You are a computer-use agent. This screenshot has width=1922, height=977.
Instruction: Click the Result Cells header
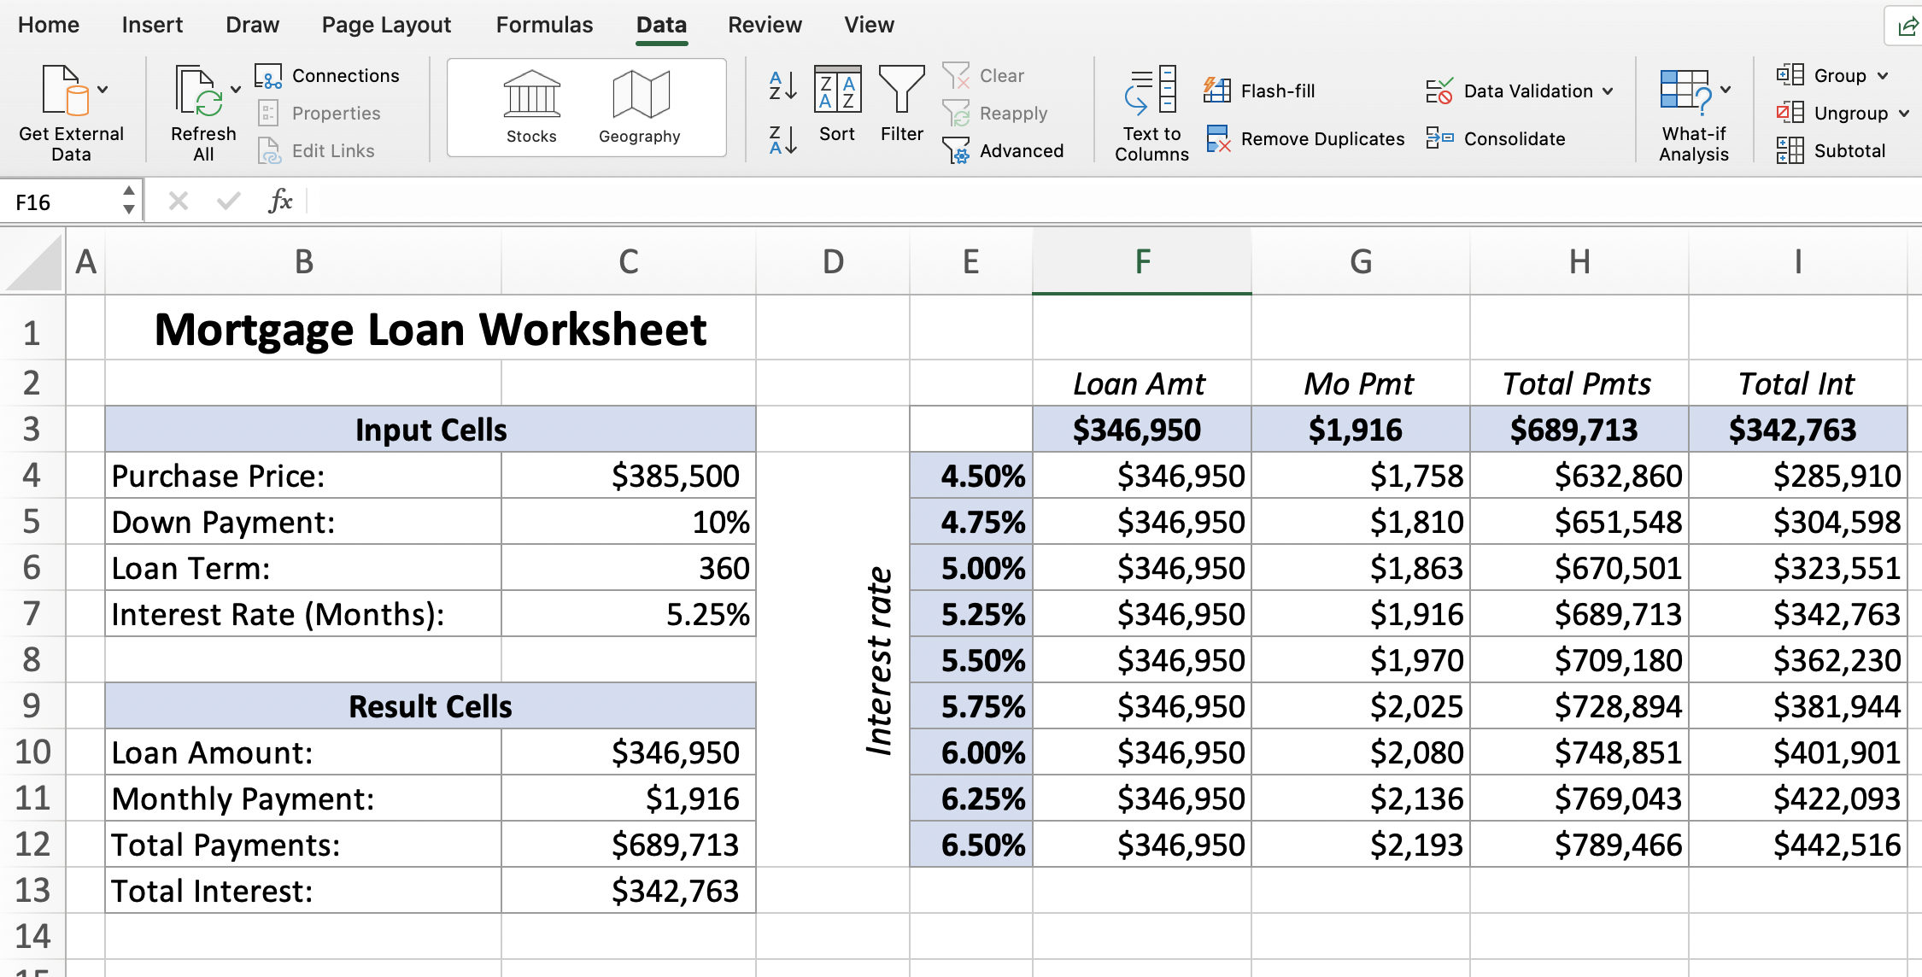click(431, 706)
